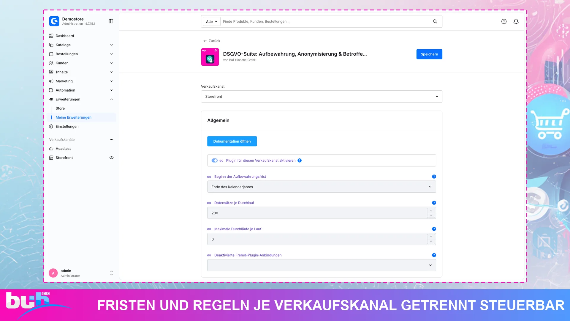This screenshot has width=570, height=321.
Task: Increase Datensätze je Durchlauf value
Action: (x=431, y=210)
